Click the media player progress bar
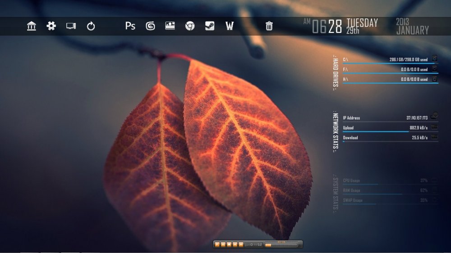Viewport: 451px width, 253px height. pyautogui.click(x=281, y=245)
